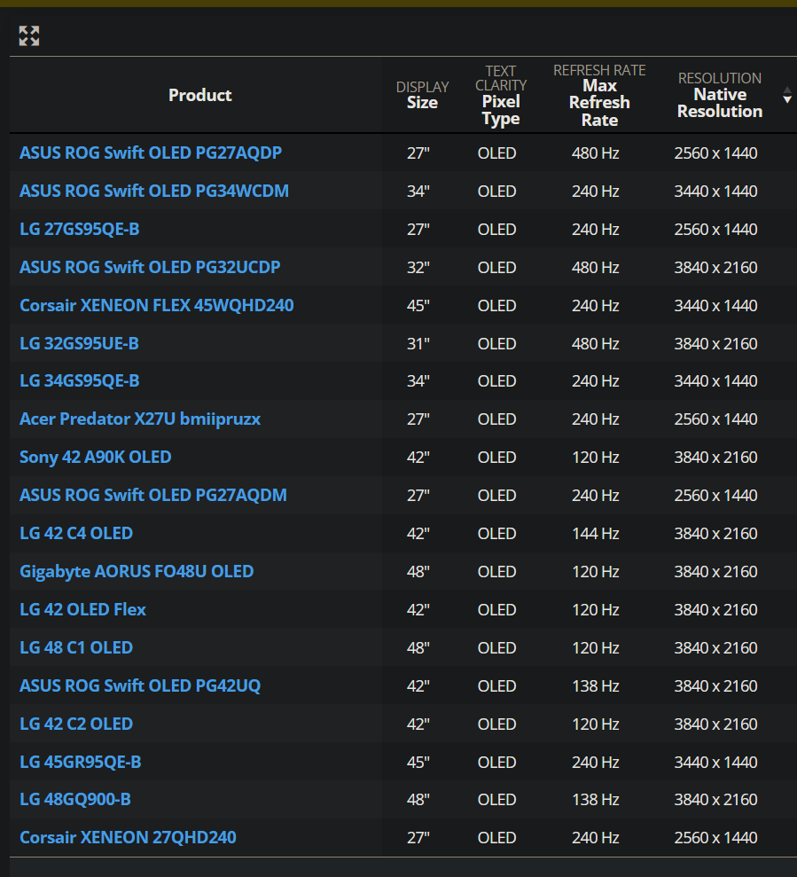This screenshot has width=797, height=877.
Task: Click the ASUS ROG Swift OLED PG42UQ link
Action: (140, 685)
